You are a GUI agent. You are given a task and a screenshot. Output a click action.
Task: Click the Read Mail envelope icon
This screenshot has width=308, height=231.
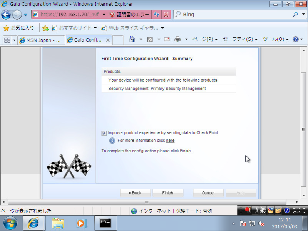tap(167, 39)
